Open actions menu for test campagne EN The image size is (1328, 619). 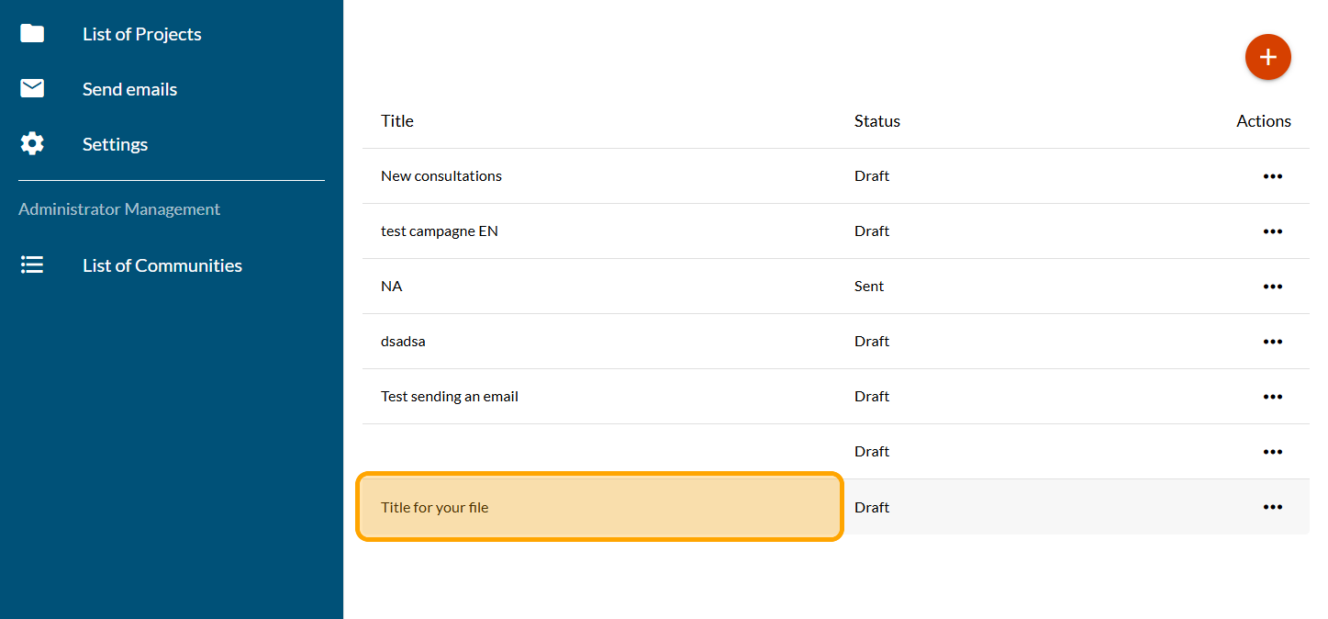click(x=1272, y=231)
